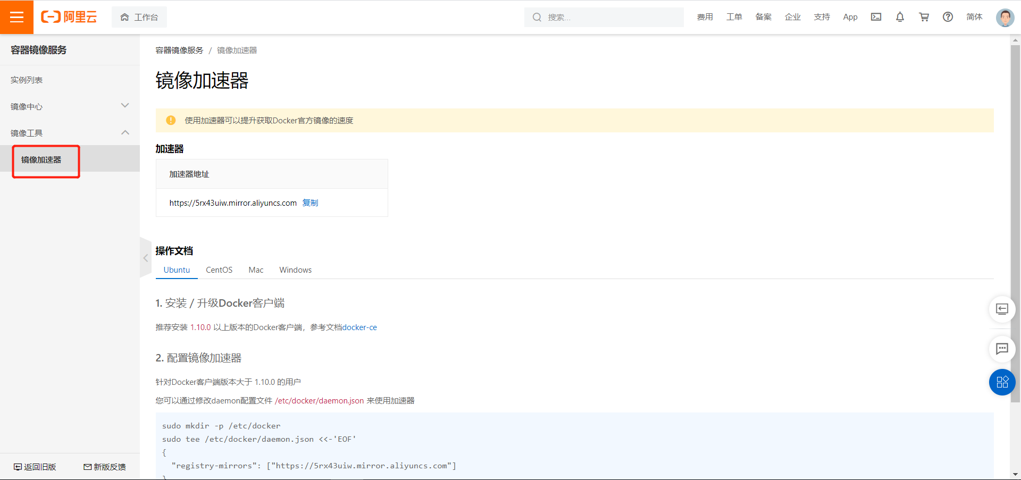The image size is (1021, 480).
Task: Select 实例列表 in the sidebar
Action: pos(27,80)
